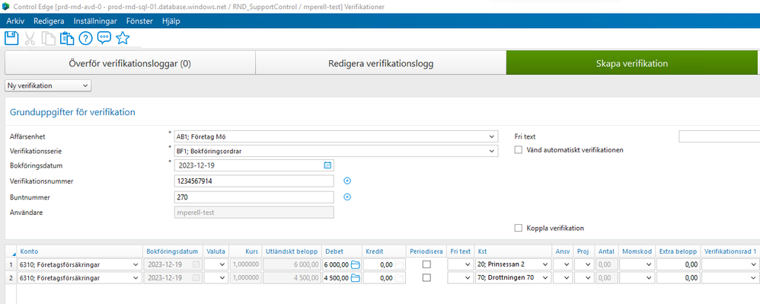The image size is (760, 304).
Task: Click the Periodisera column header
Action: coord(426,251)
